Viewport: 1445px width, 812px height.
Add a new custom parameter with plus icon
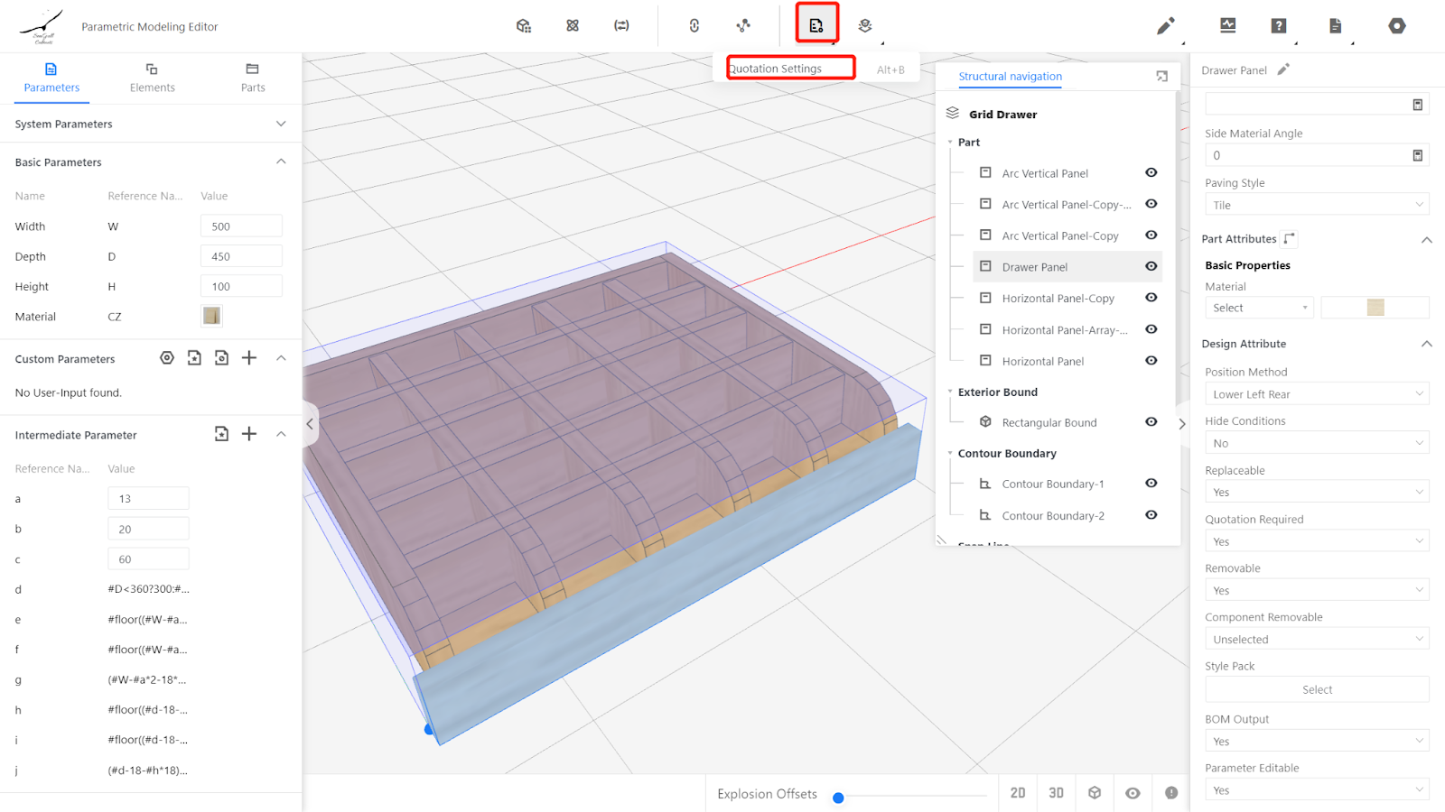pos(249,358)
